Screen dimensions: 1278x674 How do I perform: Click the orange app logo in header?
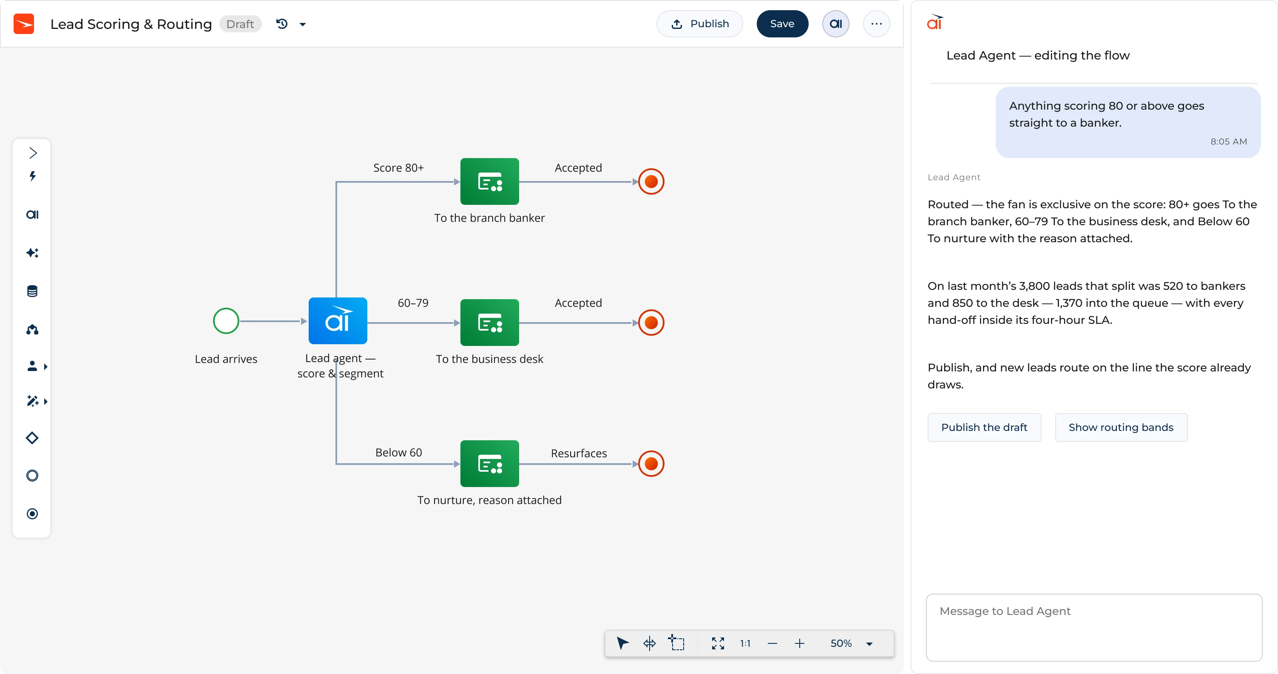point(23,24)
